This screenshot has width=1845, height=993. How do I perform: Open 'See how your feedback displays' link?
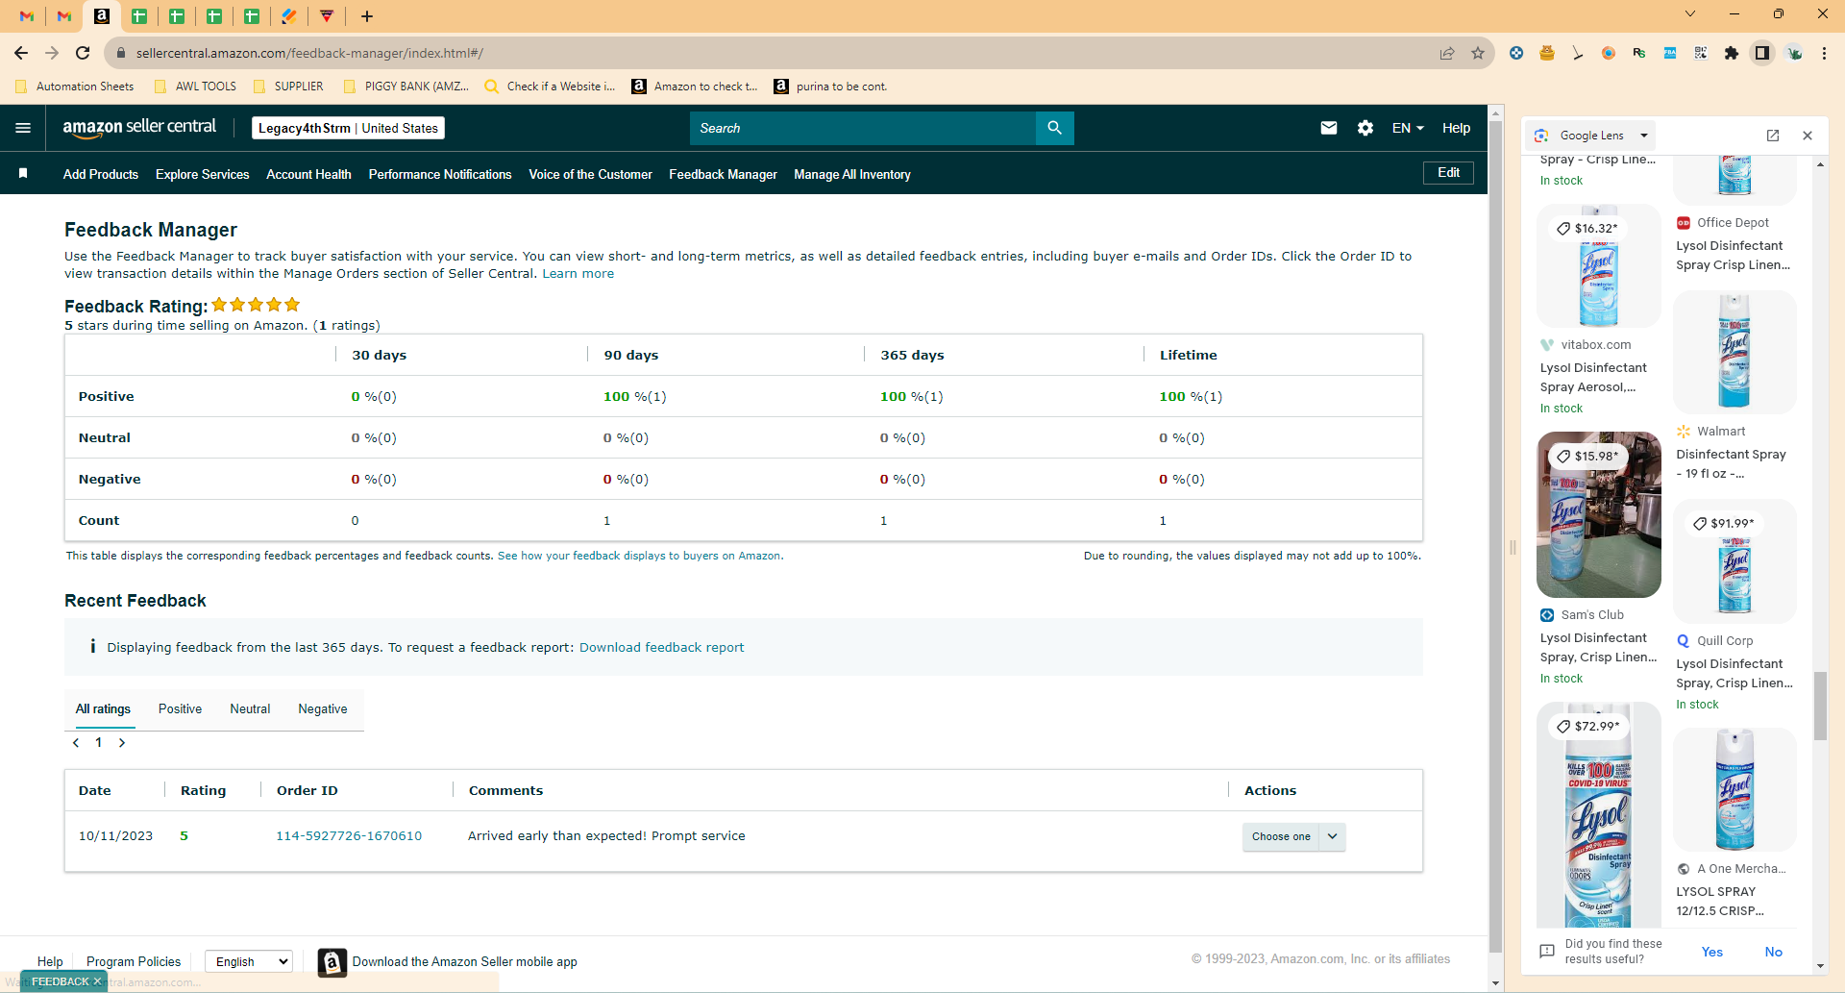[639, 556]
